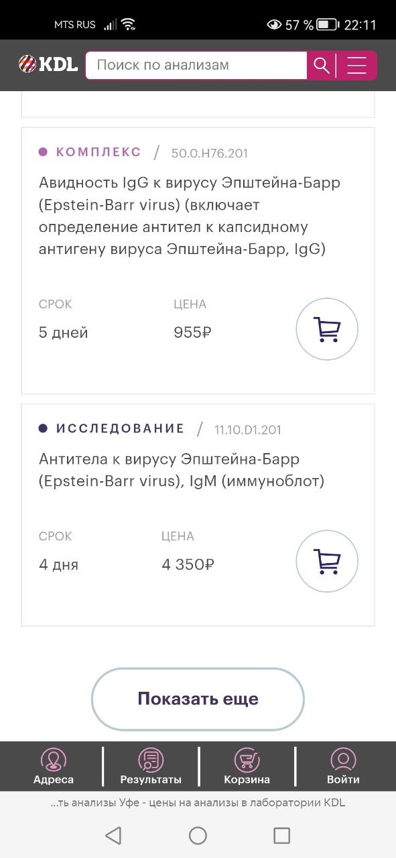
Task: Focus the Поиск по анализам search field
Action: tap(196, 66)
